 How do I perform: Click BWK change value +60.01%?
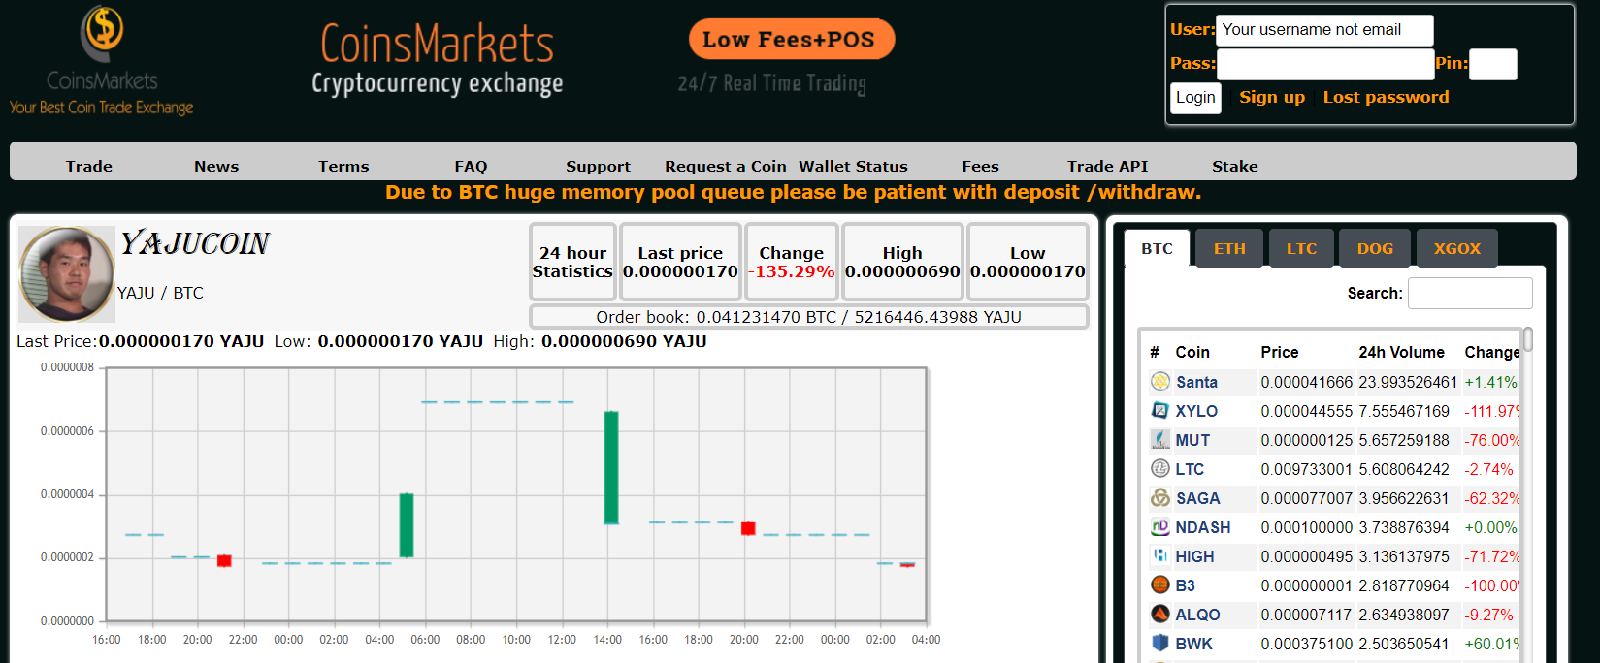click(1492, 644)
